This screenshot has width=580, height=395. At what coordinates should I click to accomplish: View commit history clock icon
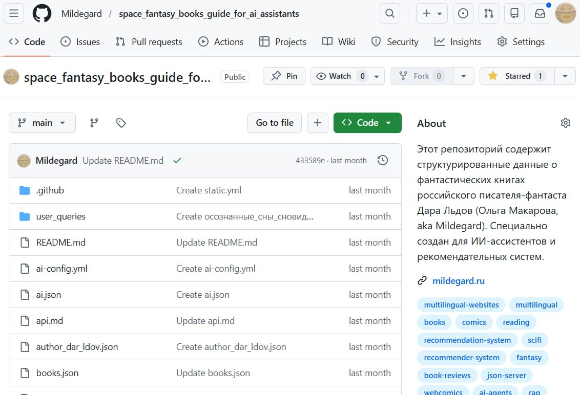[x=382, y=161]
